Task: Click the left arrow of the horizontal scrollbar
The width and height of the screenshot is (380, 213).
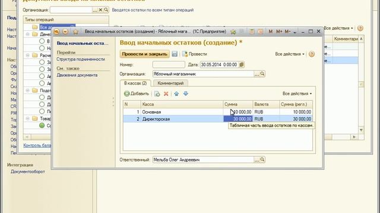Action: pos(27,137)
